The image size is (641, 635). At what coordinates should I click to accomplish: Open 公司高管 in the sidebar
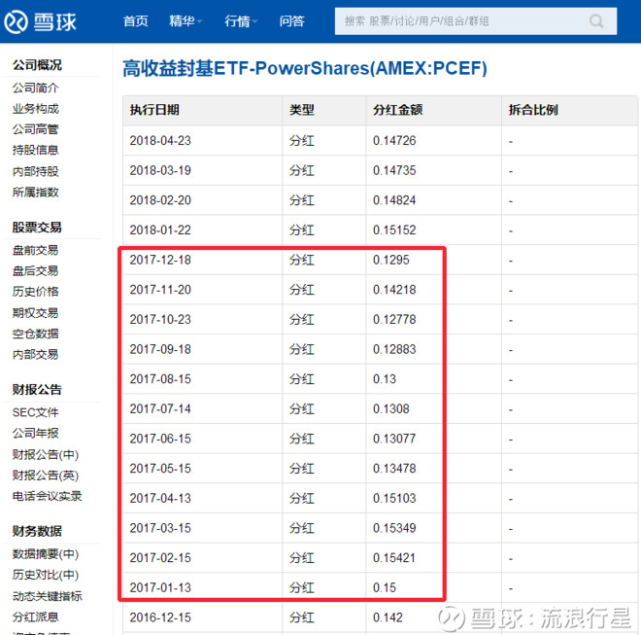[36, 129]
